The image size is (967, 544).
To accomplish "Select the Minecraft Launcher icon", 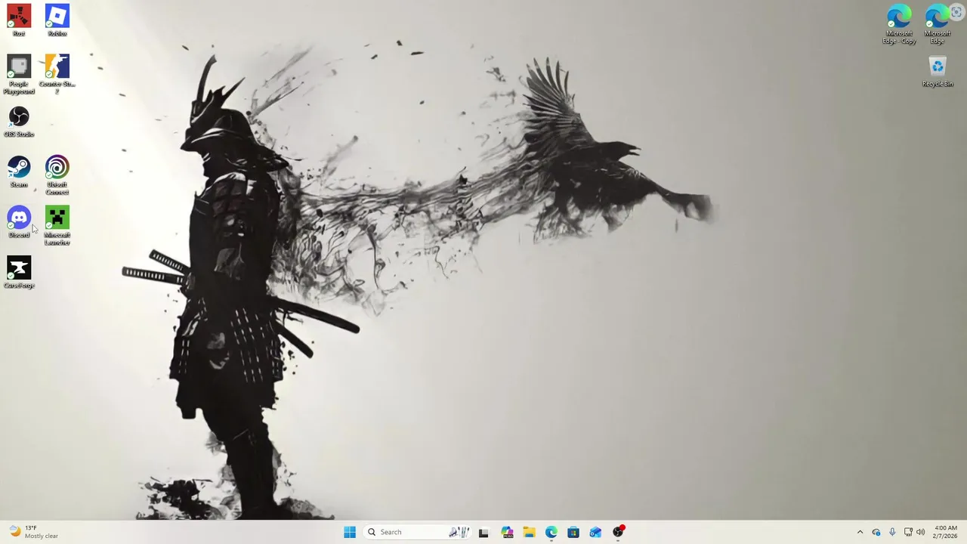I will (57, 225).
